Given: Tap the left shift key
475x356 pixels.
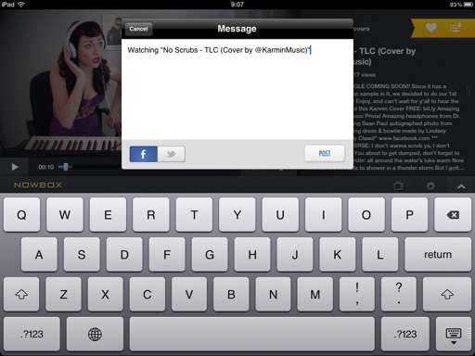Looking at the screenshot, I should click(21, 294).
